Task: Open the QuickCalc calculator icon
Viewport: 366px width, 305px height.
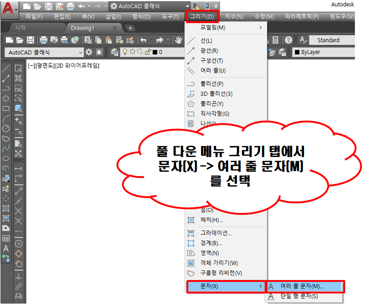Action: pyautogui.click(x=275, y=40)
